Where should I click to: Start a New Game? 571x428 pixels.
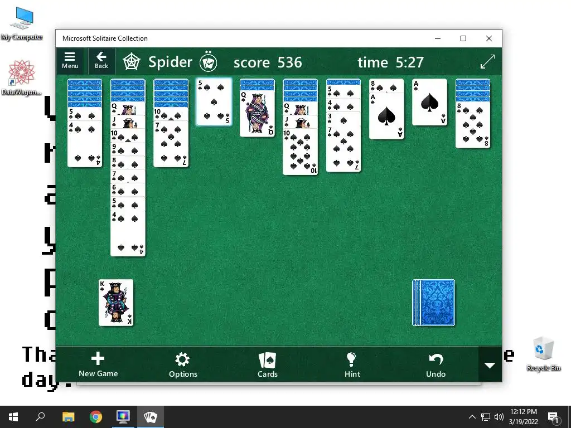coord(98,364)
